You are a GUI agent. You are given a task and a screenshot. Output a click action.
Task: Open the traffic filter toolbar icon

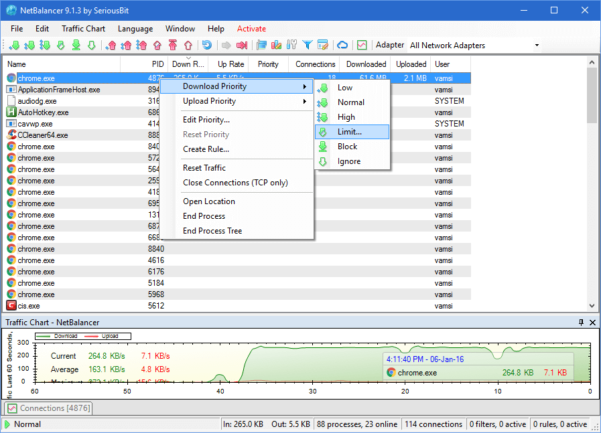point(308,45)
